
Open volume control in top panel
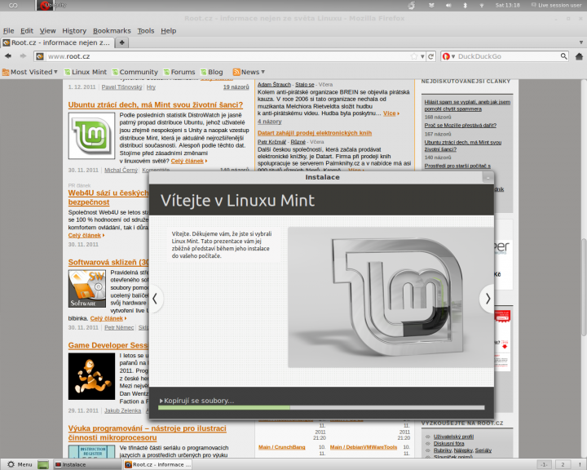coord(448,5)
